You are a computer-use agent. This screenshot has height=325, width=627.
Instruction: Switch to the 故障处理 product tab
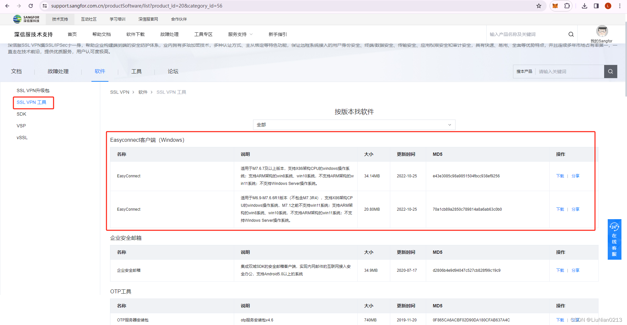[58, 71]
